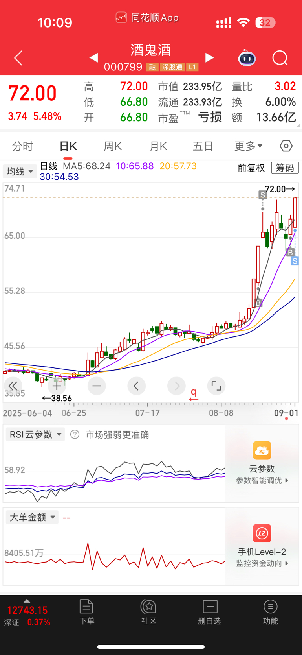302x655 pixels.
Task: Tap the RSI help question mark
Action: [75, 434]
